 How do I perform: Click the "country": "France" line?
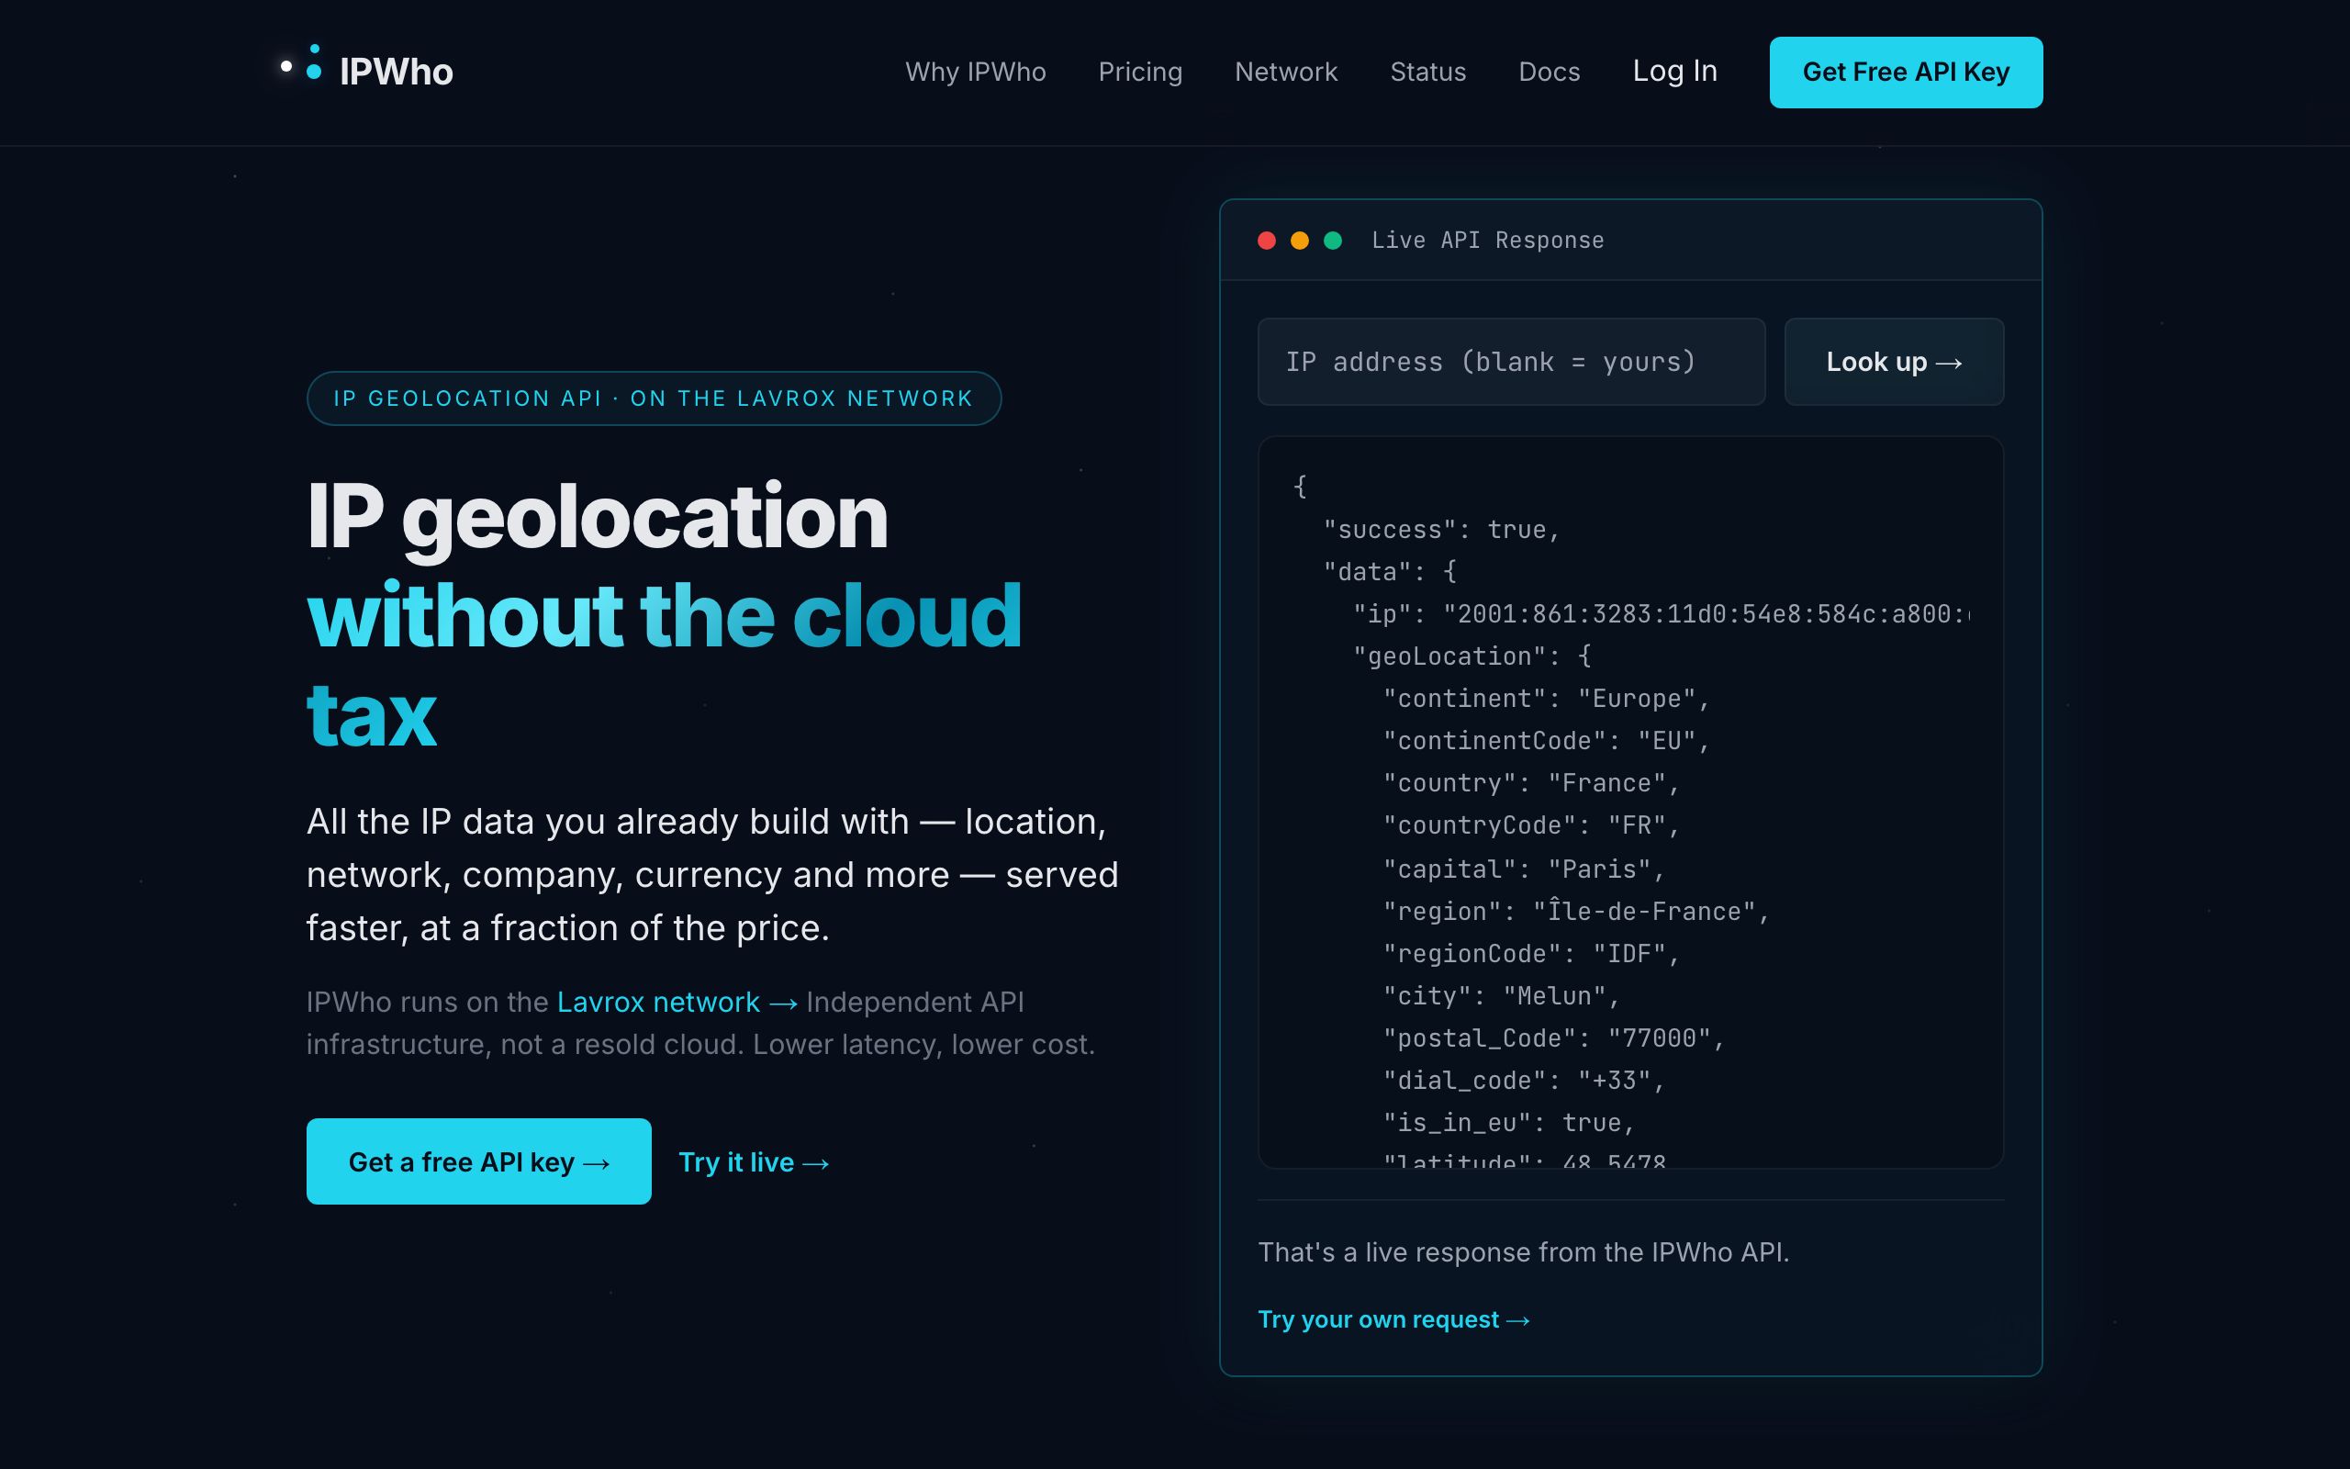[1531, 783]
